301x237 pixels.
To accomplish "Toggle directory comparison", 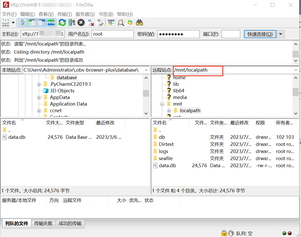I will pos(121,23).
